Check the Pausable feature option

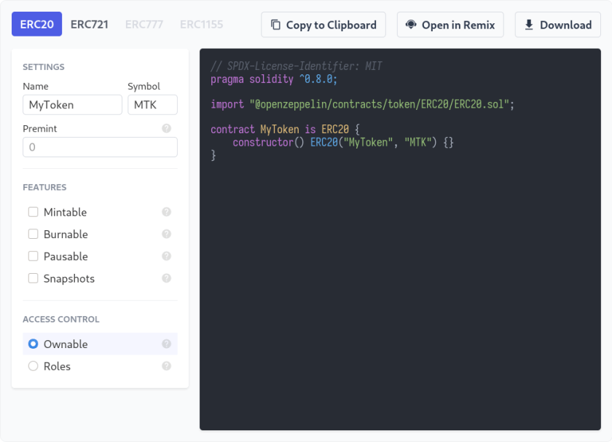[x=34, y=256]
